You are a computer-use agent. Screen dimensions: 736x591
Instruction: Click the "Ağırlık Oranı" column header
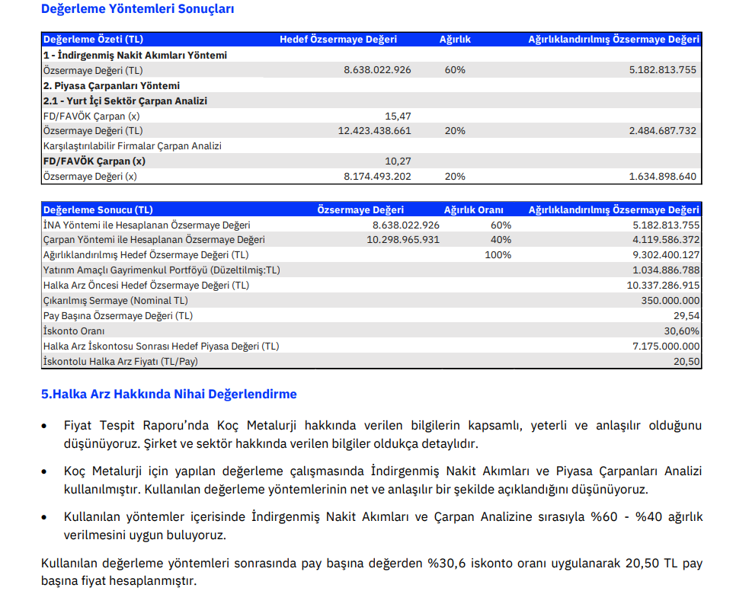click(474, 209)
